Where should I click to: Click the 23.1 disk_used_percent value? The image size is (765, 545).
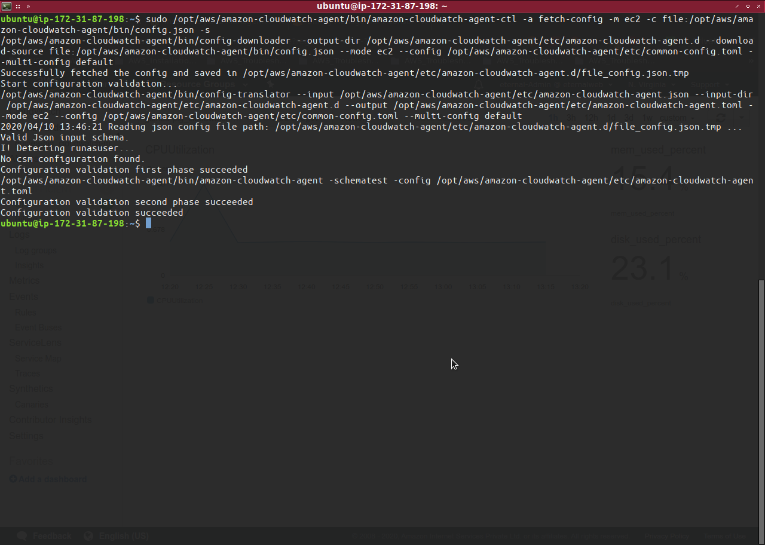[x=643, y=269]
